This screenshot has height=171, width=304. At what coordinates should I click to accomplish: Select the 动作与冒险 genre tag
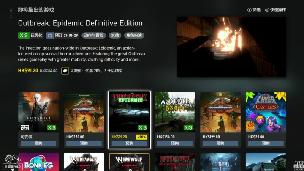click(x=94, y=36)
